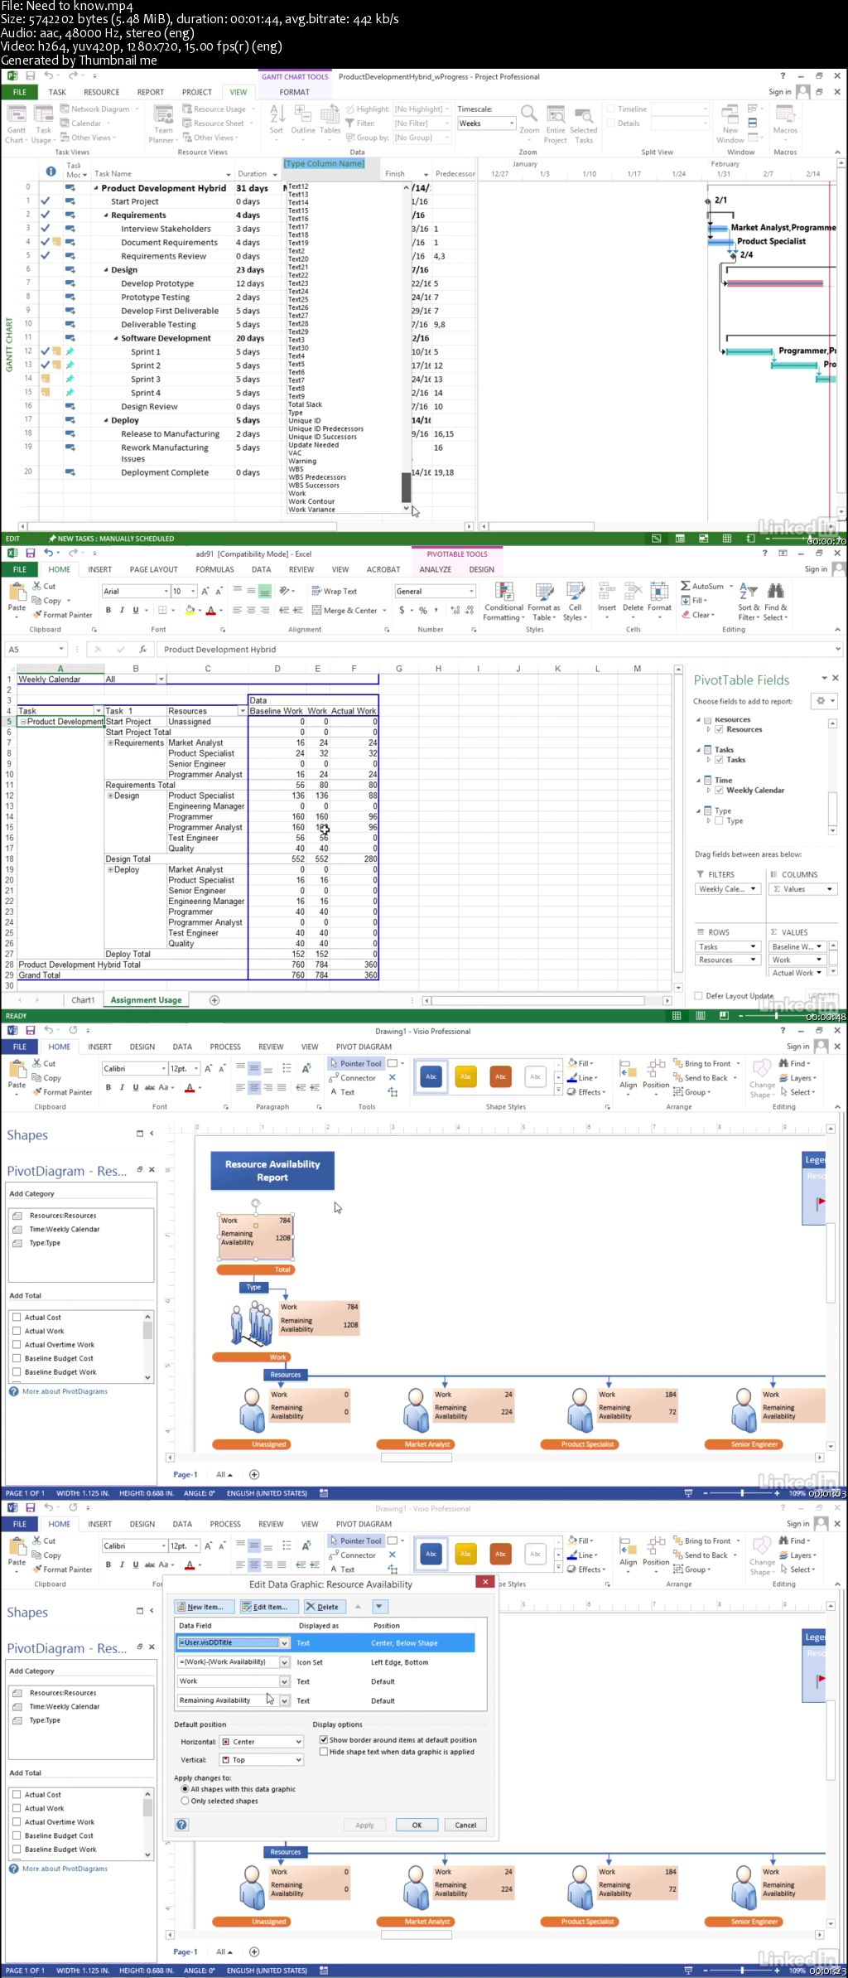Viewport: 848px width, 1978px height.
Task: Click Type Column Name field in Project
Action: (x=324, y=163)
